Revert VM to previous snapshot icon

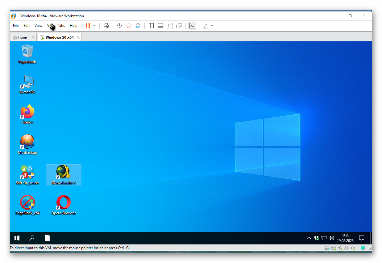[x=129, y=26]
